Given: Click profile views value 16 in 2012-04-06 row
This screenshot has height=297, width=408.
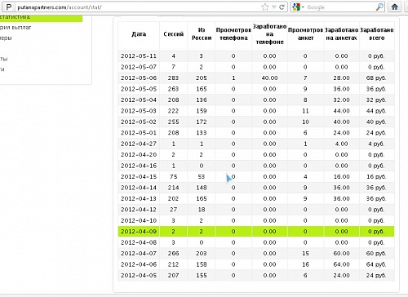Looking at the screenshot, I should tap(305, 264).
